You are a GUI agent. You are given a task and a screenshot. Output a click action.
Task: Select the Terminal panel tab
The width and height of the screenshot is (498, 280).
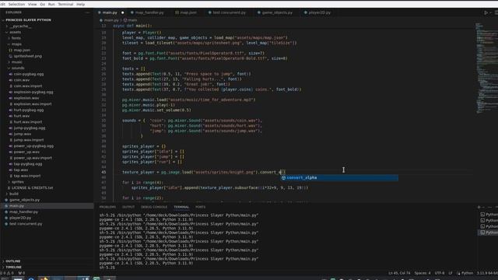(181, 207)
